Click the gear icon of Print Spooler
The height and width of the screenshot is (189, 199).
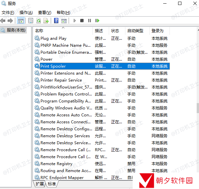click(37, 66)
